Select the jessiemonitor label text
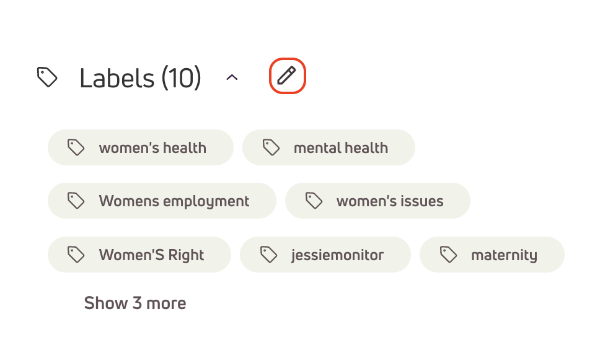The image size is (600, 358). point(337,255)
